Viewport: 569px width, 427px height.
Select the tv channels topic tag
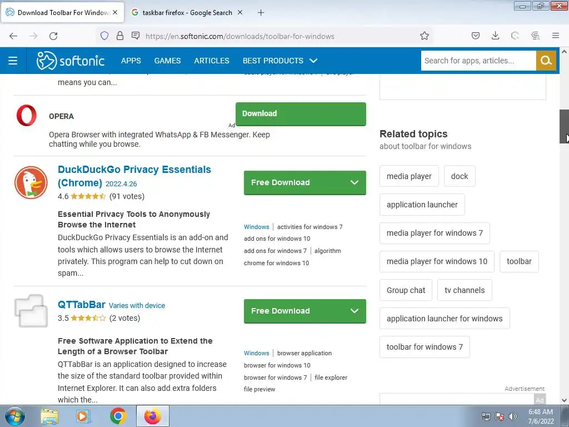point(465,290)
